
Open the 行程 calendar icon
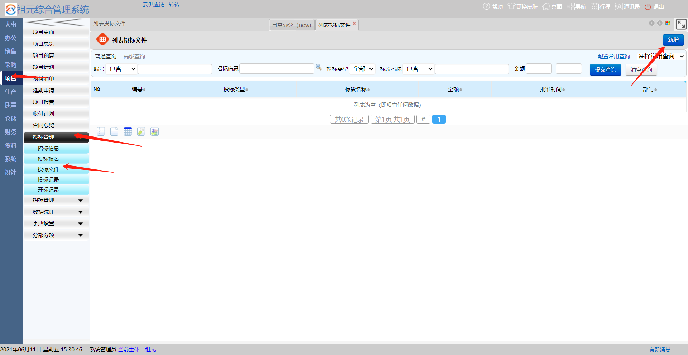594,6
